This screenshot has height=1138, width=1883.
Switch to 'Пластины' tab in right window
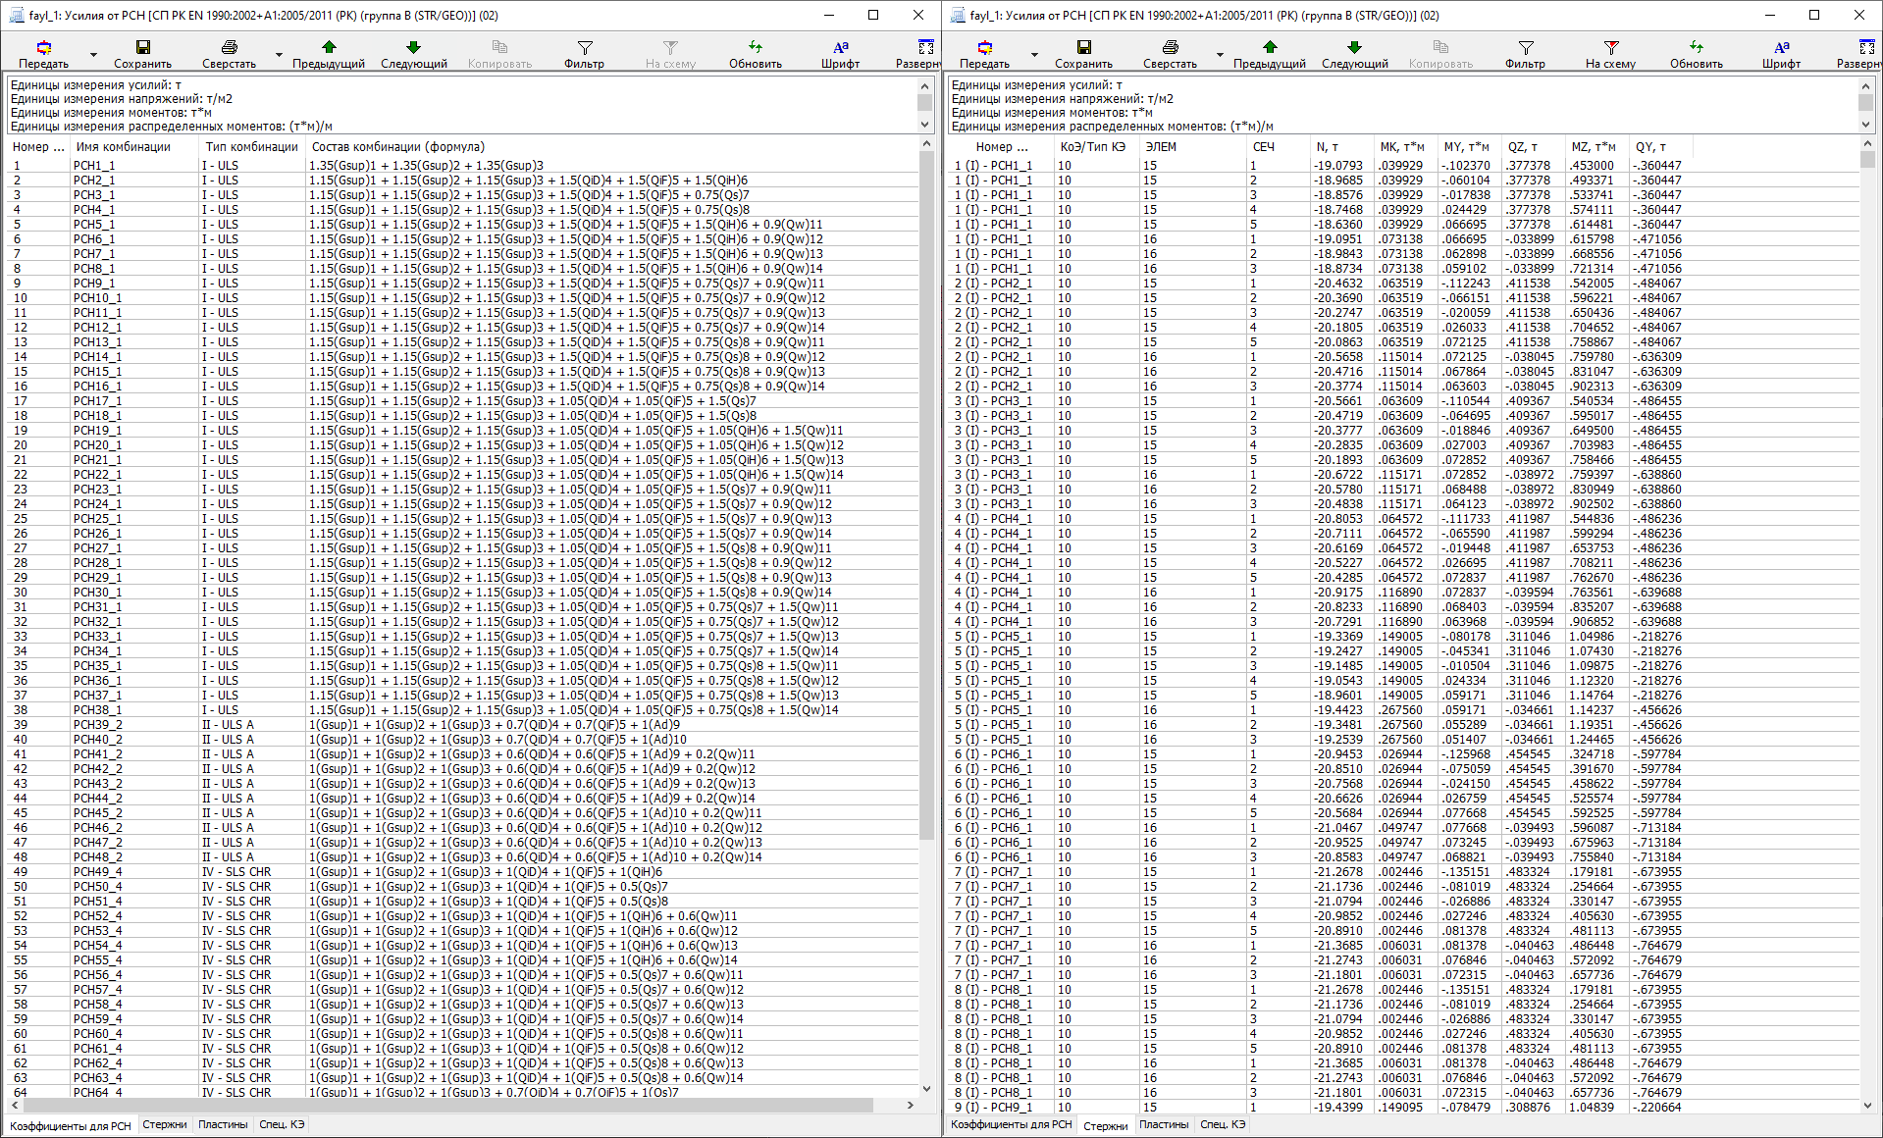[1163, 1124]
